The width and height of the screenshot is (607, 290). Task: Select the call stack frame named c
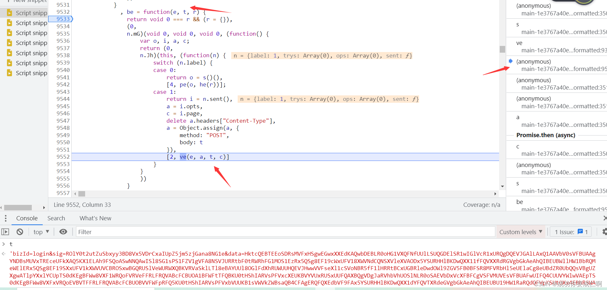click(557, 150)
